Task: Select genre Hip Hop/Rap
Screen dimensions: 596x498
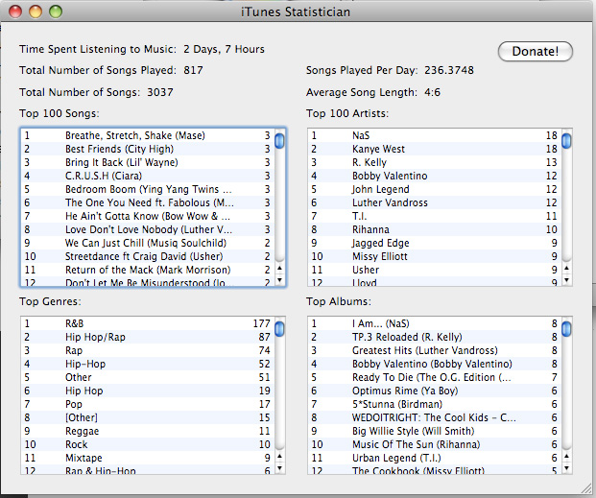Action: 148,337
